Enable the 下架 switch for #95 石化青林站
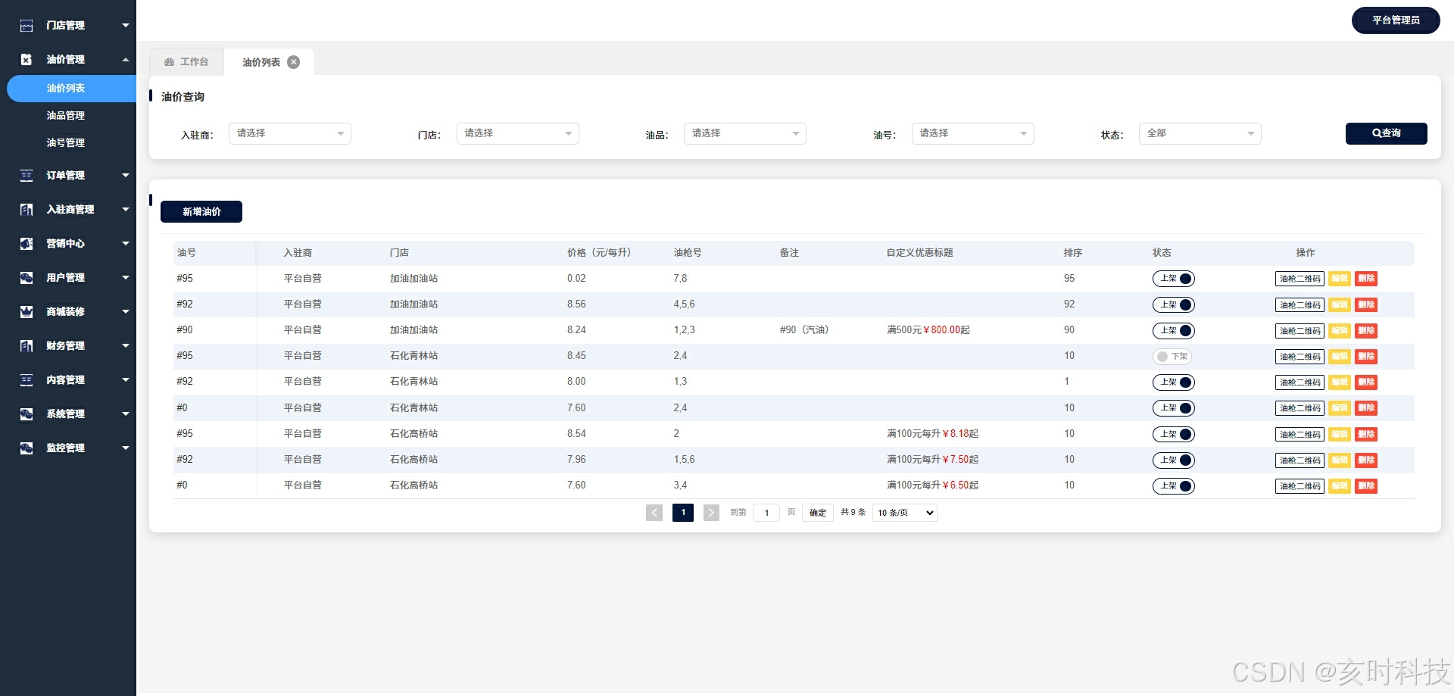Image resolution: width=1454 pixels, height=696 pixels. tap(1172, 356)
